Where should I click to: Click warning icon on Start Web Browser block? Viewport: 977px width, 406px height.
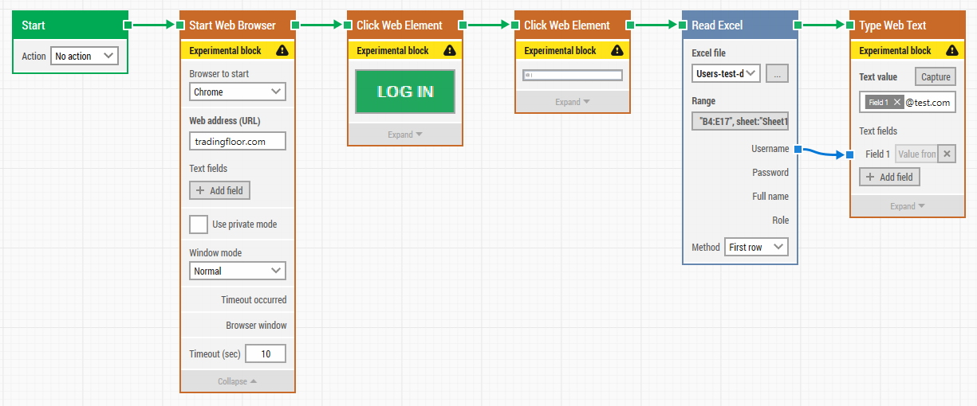click(x=282, y=50)
